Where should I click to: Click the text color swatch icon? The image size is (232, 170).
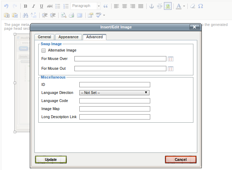click(x=179, y=6)
